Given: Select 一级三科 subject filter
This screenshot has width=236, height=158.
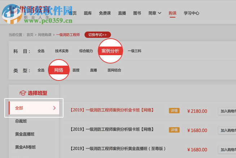Looking at the screenshot, I should click(134, 51).
